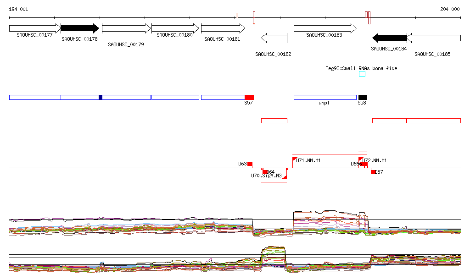The width and height of the screenshot is (470, 280).
Task: Click red outlined box under SAOUHSC_00185
Action: (434, 121)
